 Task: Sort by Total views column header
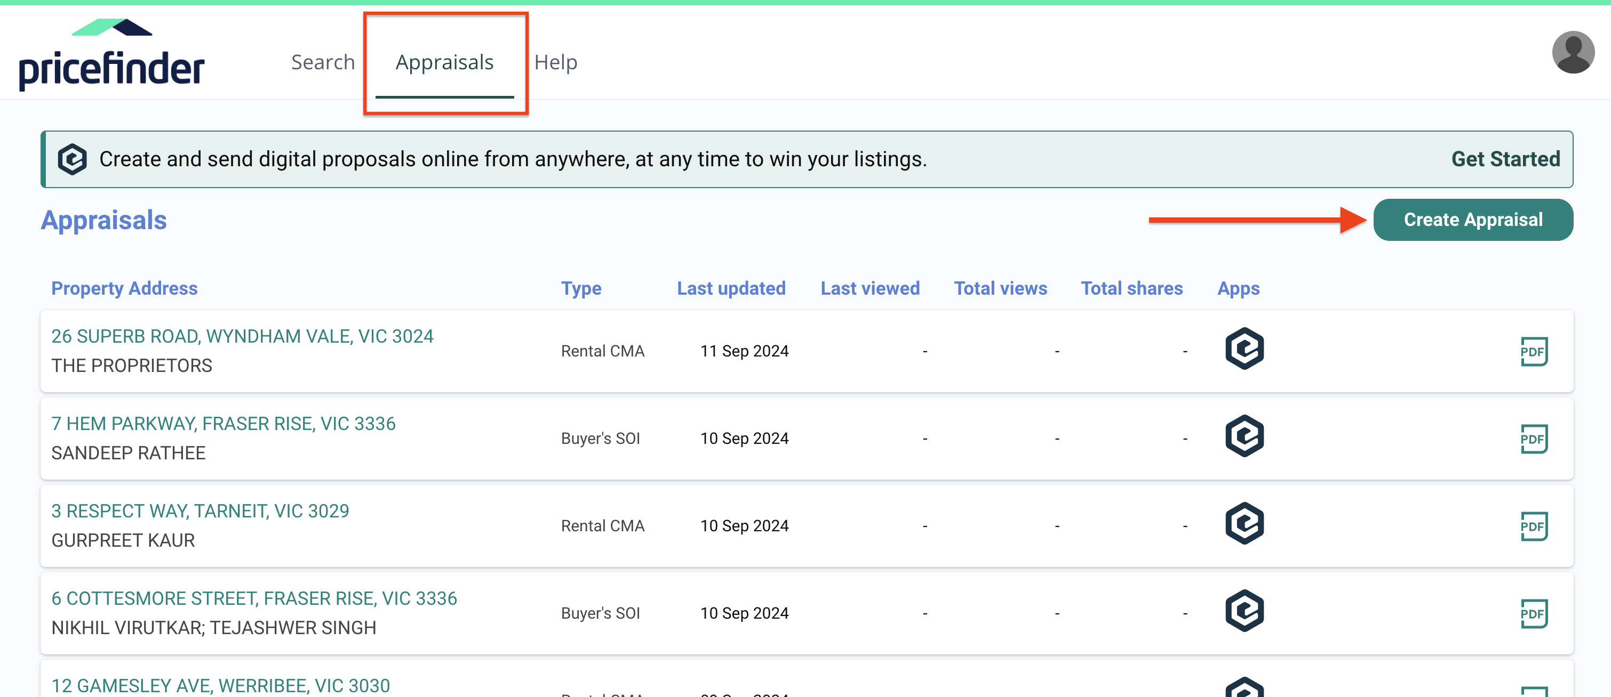pos(1000,288)
